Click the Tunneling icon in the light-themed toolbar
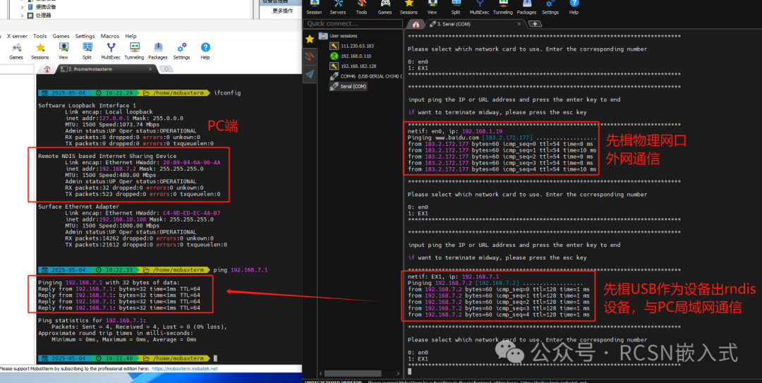The image size is (762, 383). coord(134,49)
